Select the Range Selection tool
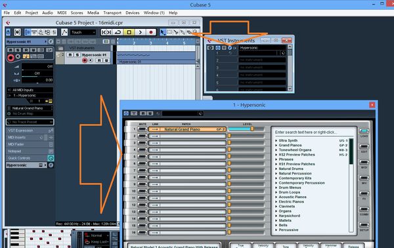This screenshot has width=394, height=248. click(169, 32)
